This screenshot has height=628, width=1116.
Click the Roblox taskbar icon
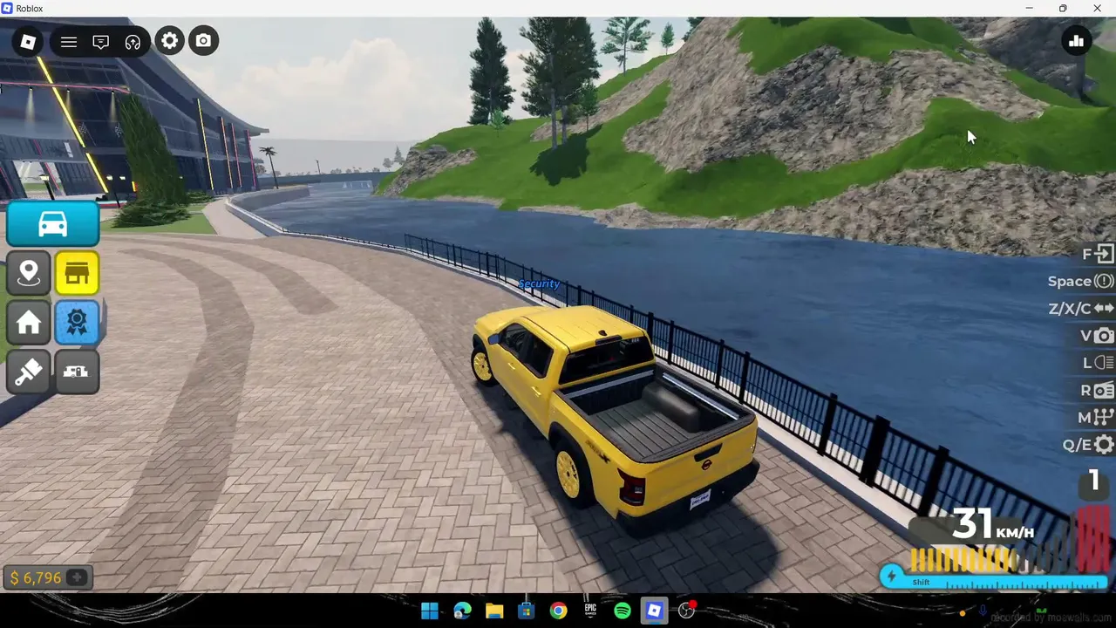pos(654,611)
